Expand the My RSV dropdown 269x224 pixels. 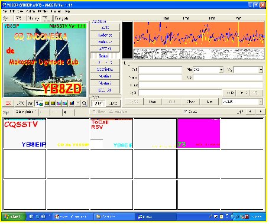click(261, 70)
